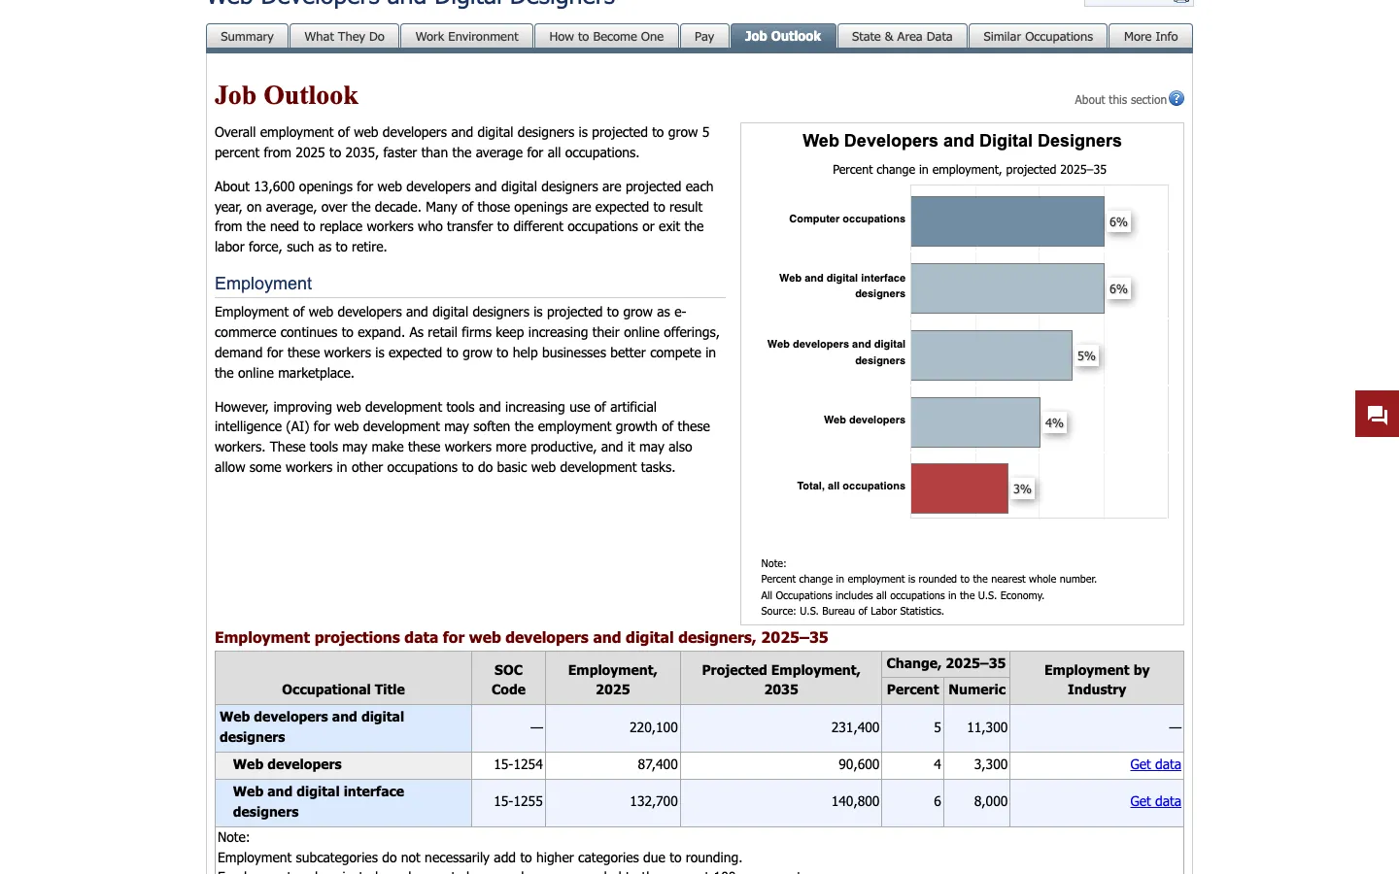Screen dimensions: 1399x874
Task: Click the Change, 2025–35 column header
Action: tap(946, 663)
